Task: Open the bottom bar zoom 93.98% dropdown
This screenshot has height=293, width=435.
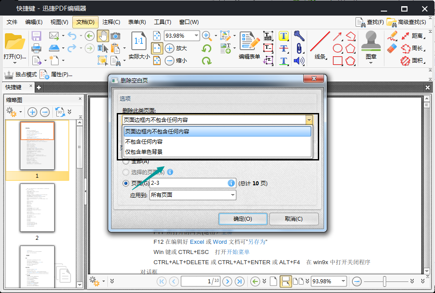Action: click(x=344, y=281)
